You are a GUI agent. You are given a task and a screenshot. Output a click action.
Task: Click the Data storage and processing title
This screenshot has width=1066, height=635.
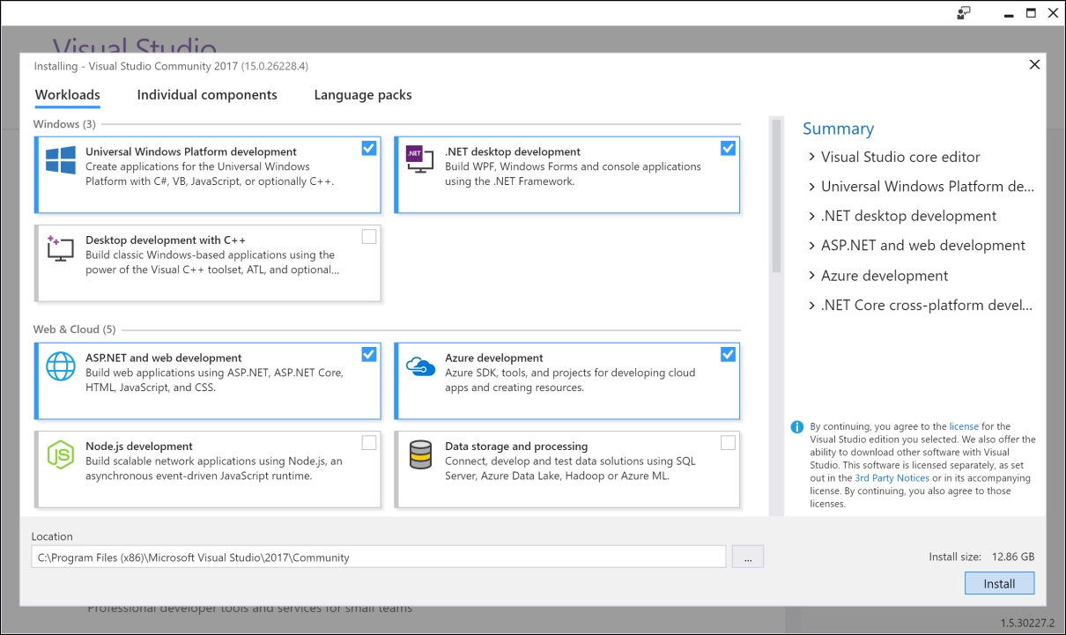(516, 446)
